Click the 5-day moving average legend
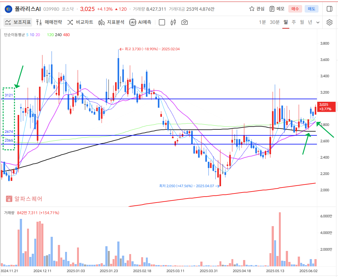 point(27,35)
